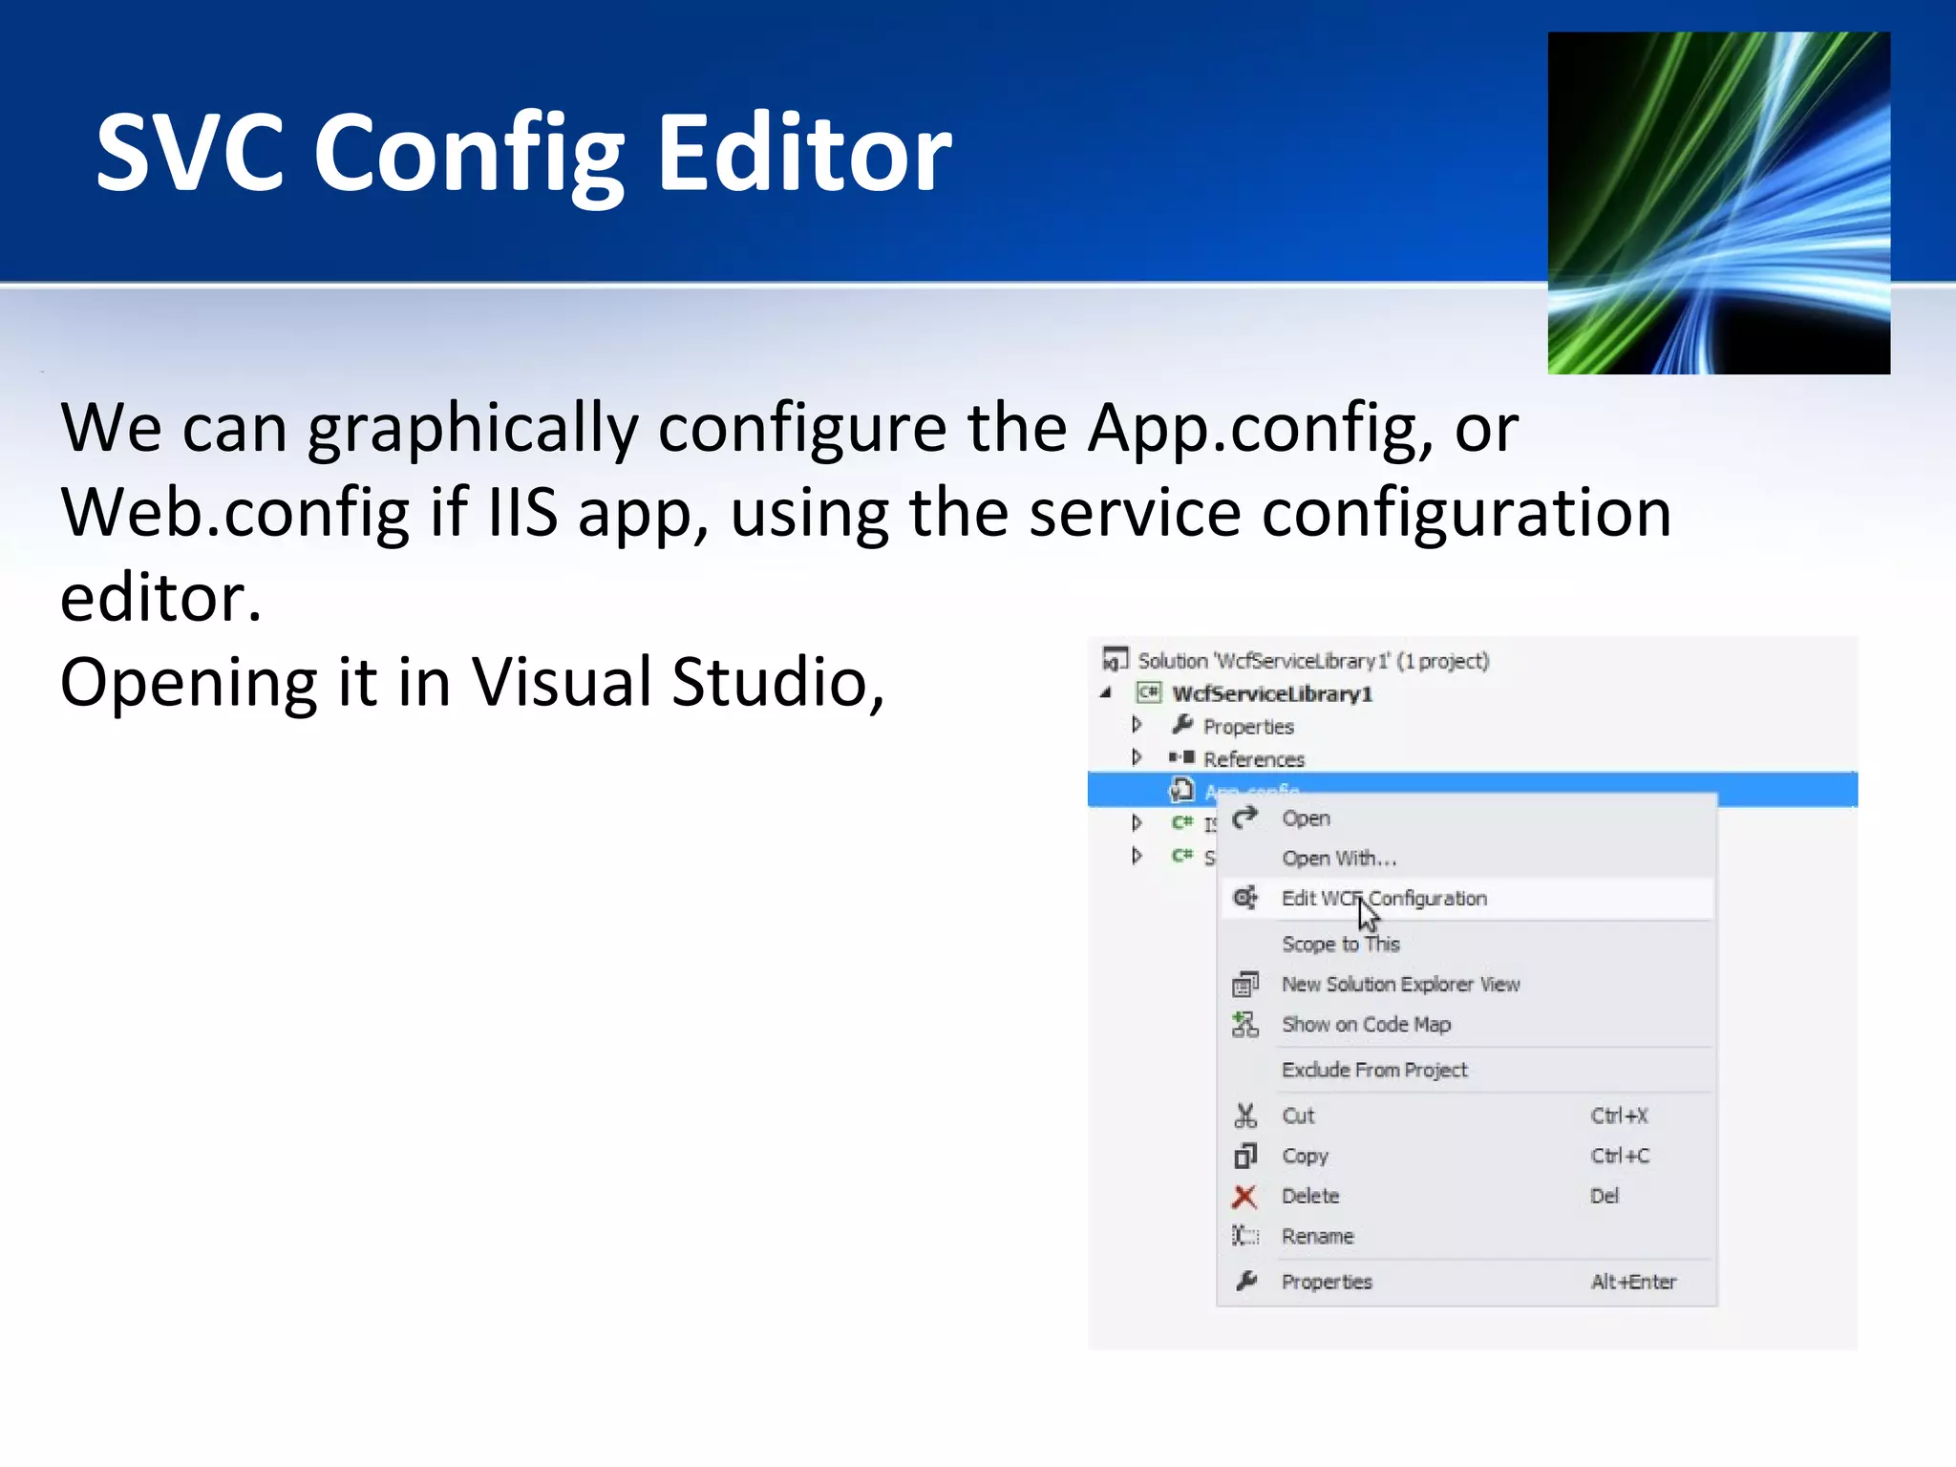Viewport: 1956px width, 1467px height.
Task: Choose Properties in the context menu
Action: click(x=1467, y=1282)
